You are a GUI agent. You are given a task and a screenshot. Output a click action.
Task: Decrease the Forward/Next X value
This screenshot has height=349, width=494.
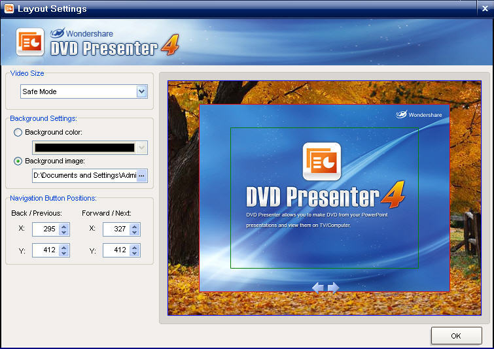(x=135, y=232)
